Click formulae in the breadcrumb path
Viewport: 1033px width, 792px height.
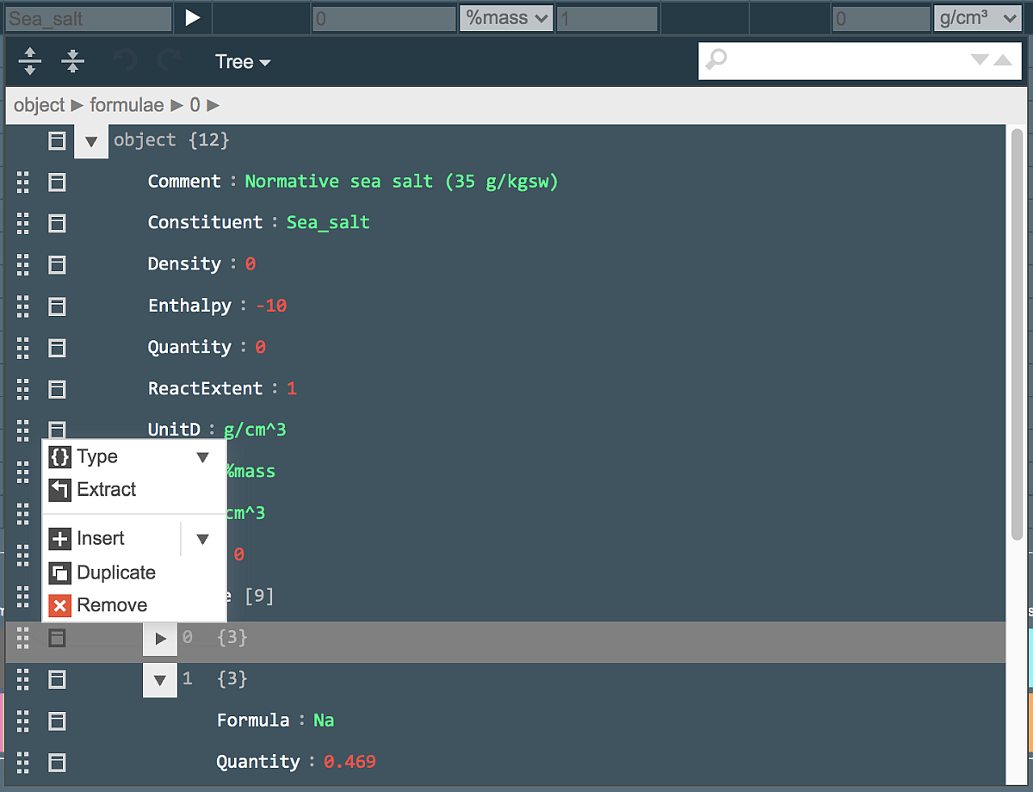pyautogui.click(x=127, y=104)
